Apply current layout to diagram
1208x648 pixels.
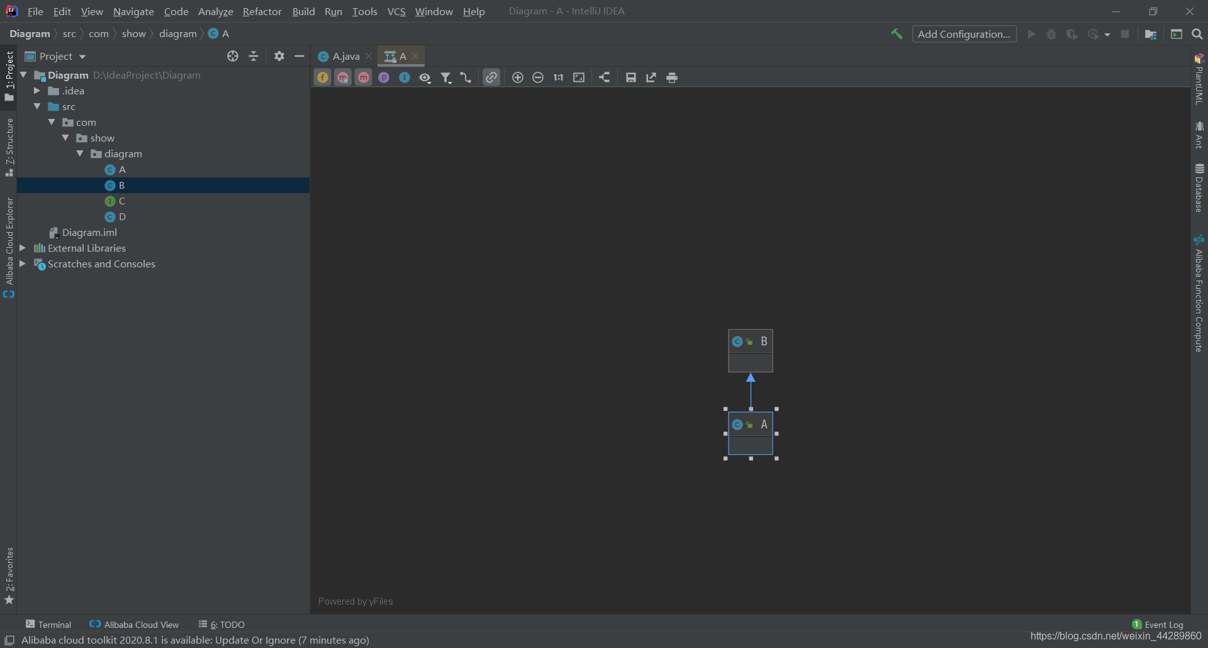click(x=605, y=77)
